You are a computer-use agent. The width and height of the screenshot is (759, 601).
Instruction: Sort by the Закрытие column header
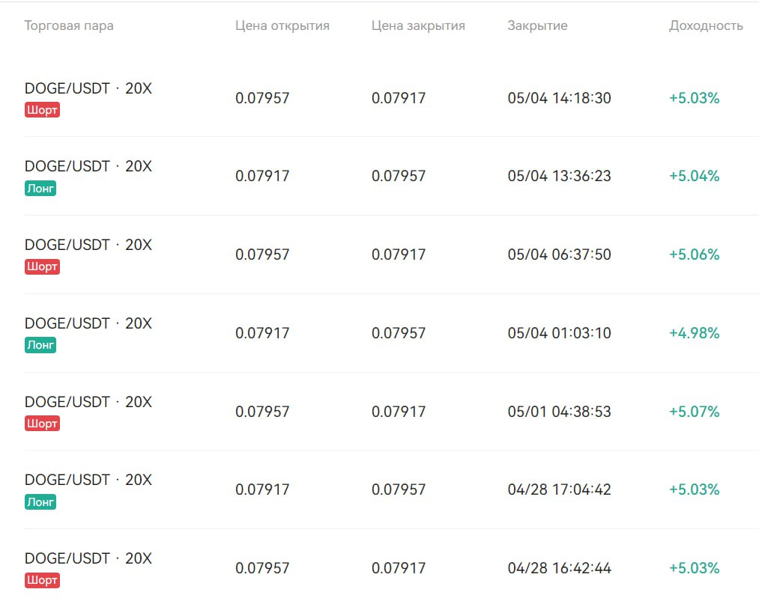pos(537,25)
